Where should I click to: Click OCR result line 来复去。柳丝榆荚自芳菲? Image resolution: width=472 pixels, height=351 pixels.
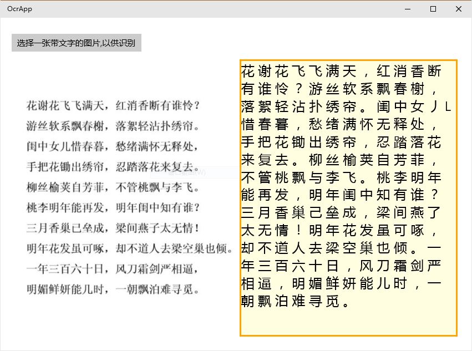pos(339,160)
